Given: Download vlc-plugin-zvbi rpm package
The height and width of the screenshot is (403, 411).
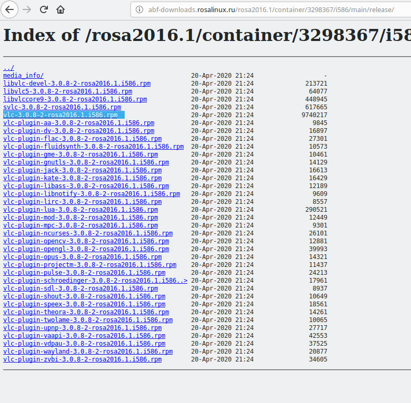Looking at the screenshot, I should click(82, 359).
